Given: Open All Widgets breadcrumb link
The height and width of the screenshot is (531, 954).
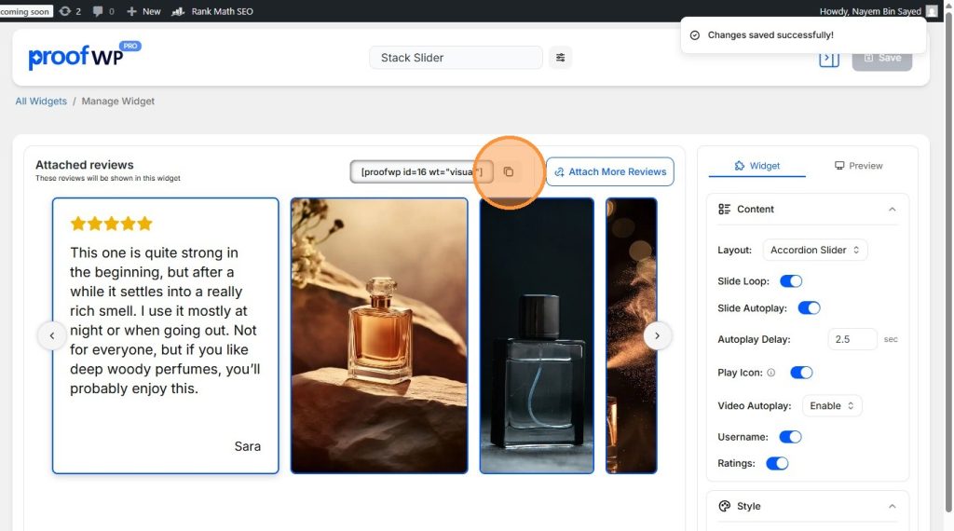Looking at the screenshot, I should click(x=41, y=101).
